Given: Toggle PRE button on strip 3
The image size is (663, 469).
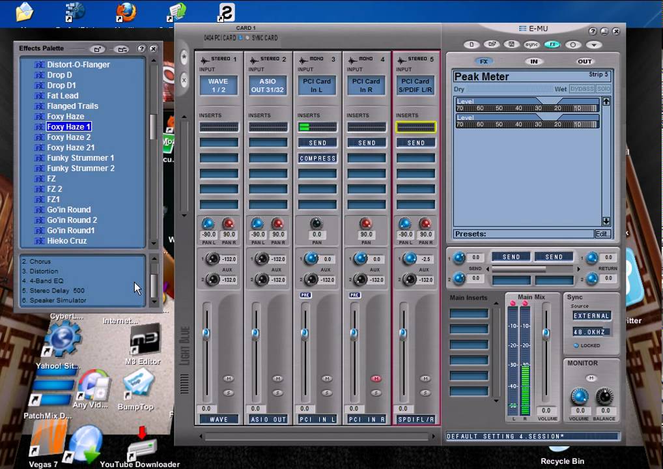Looking at the screenshot, I should pos(305,295).
